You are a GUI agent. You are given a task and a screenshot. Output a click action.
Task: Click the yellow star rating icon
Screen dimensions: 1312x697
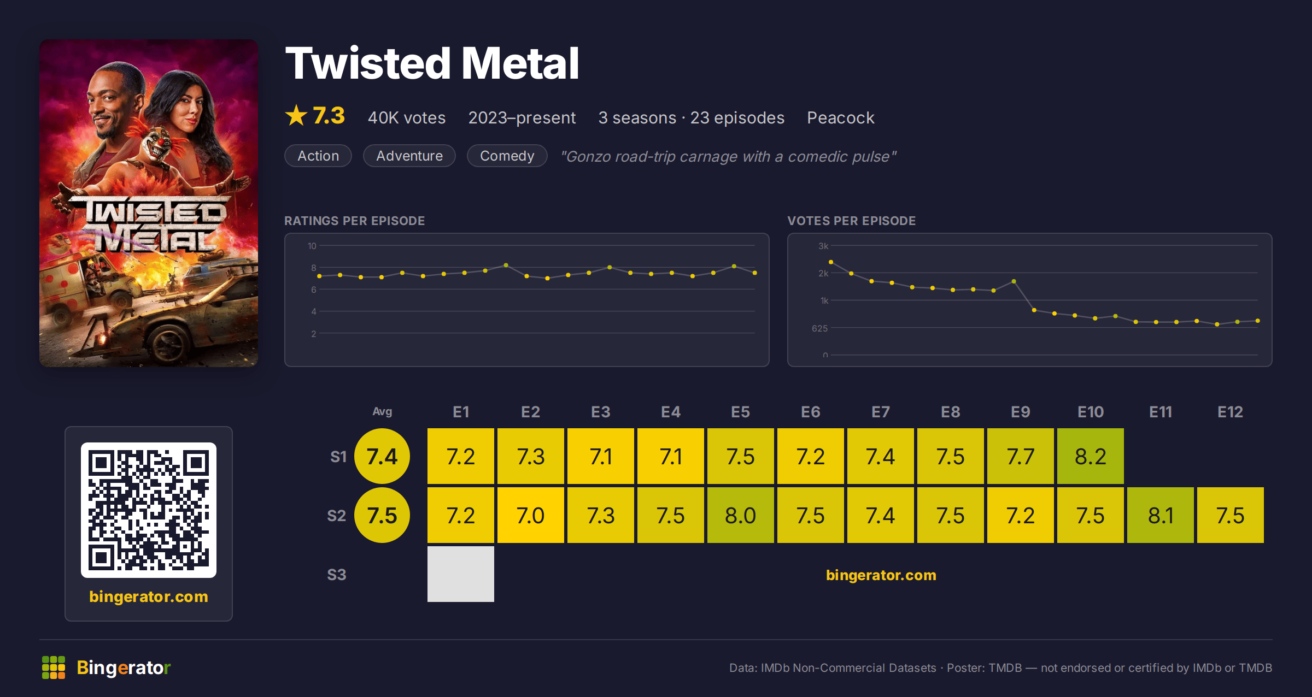tap(296, 116)
